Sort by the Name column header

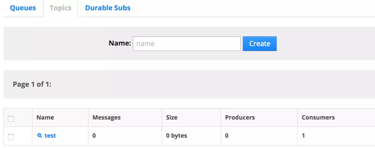click(45, 117)
